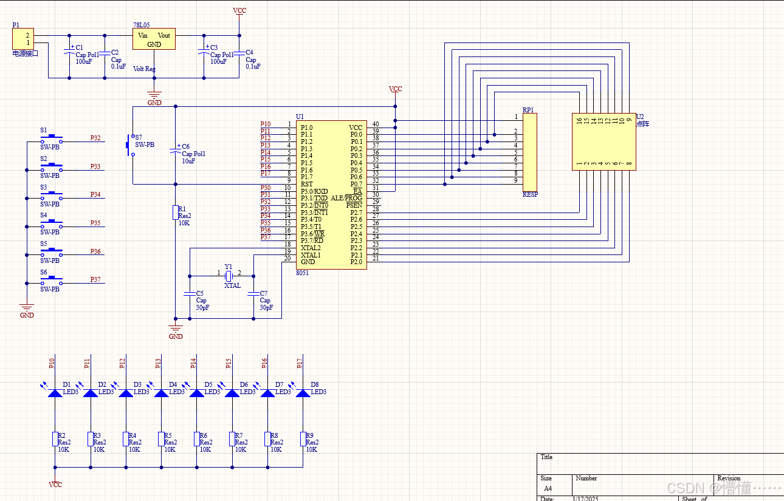This screenshot has width=784, height=501.
Task: Click the Number field in title block
Action: 643,485
